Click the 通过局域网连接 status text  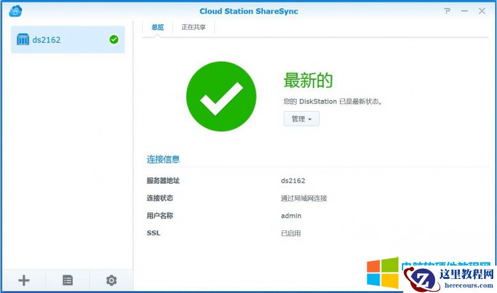pos(304,199)
